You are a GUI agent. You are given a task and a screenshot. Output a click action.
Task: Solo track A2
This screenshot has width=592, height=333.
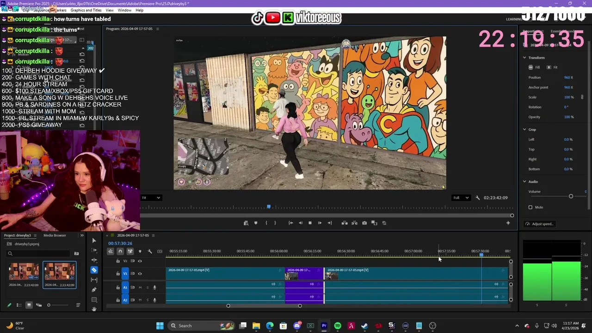pyautogui.click(x=148, y=300)
